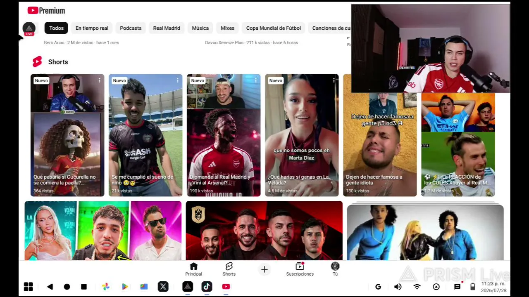
Task: Open the app launcher grid in taskbar
Action: click(28, 287)
